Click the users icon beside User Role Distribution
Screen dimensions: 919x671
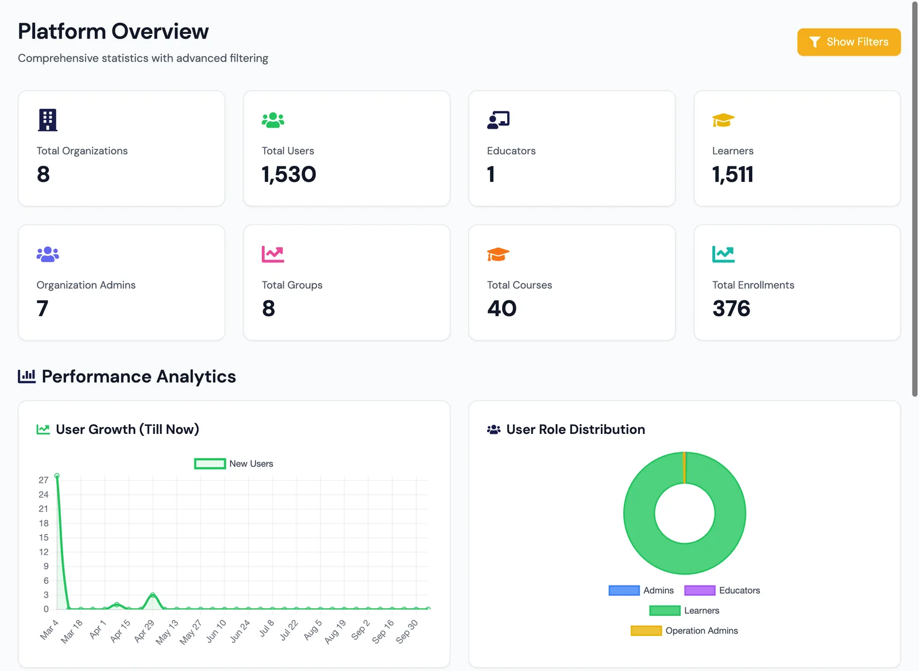click(x=493, y=429)
